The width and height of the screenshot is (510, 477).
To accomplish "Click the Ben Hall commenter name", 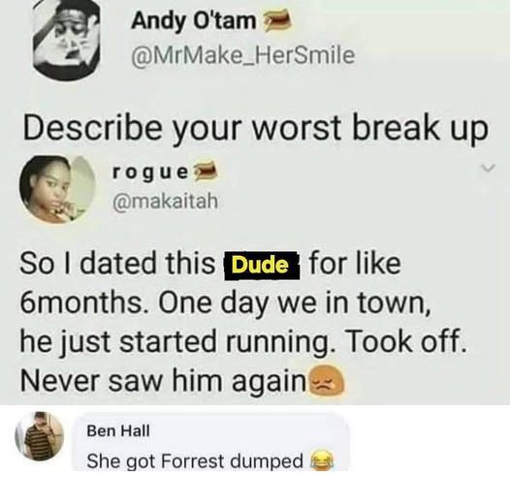I will coord(118,431).
